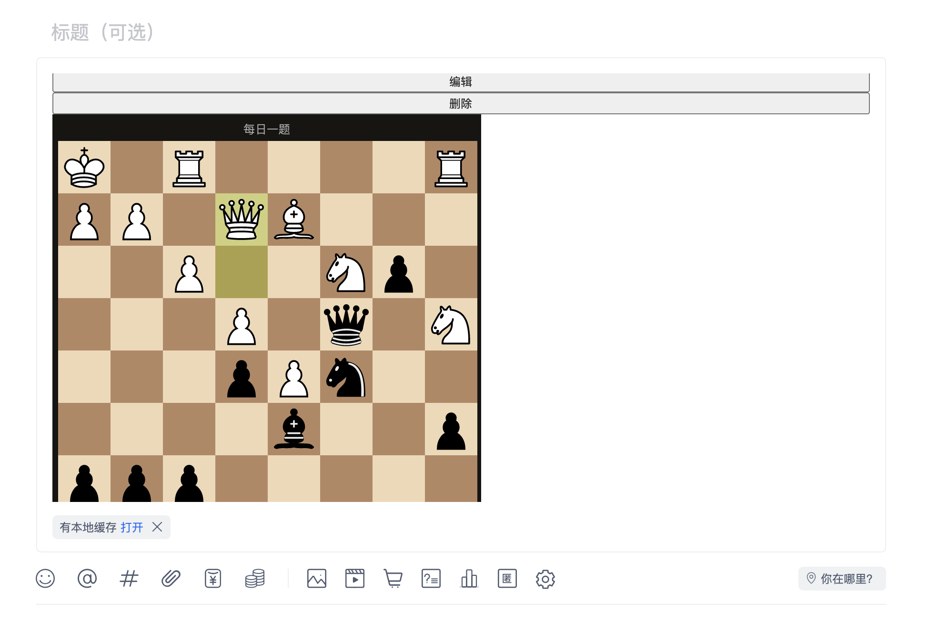Add a poll with the bar chart icon
Image resolution: width=928 pixels, height=621 pixels.
(469, 579)
